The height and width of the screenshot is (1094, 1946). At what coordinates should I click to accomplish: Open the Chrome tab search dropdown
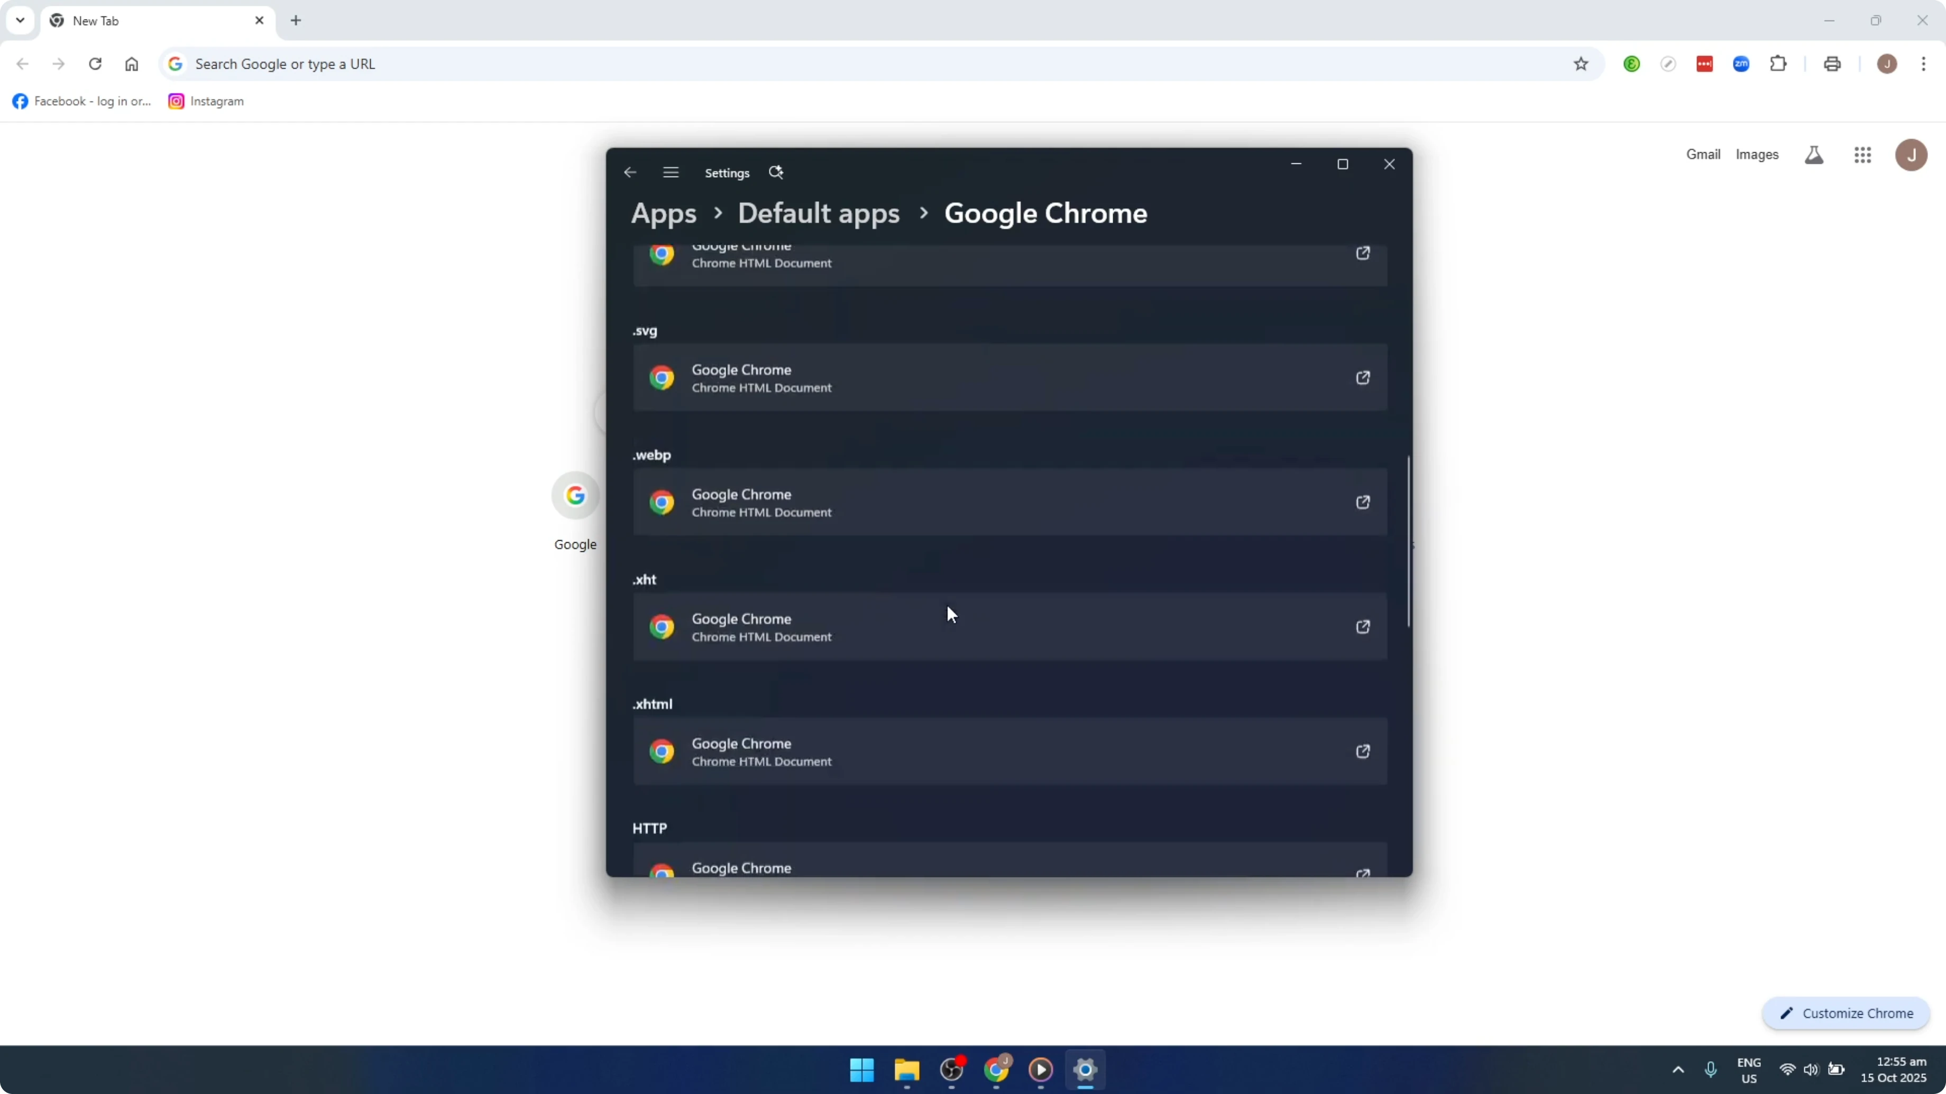pos(21,21)
